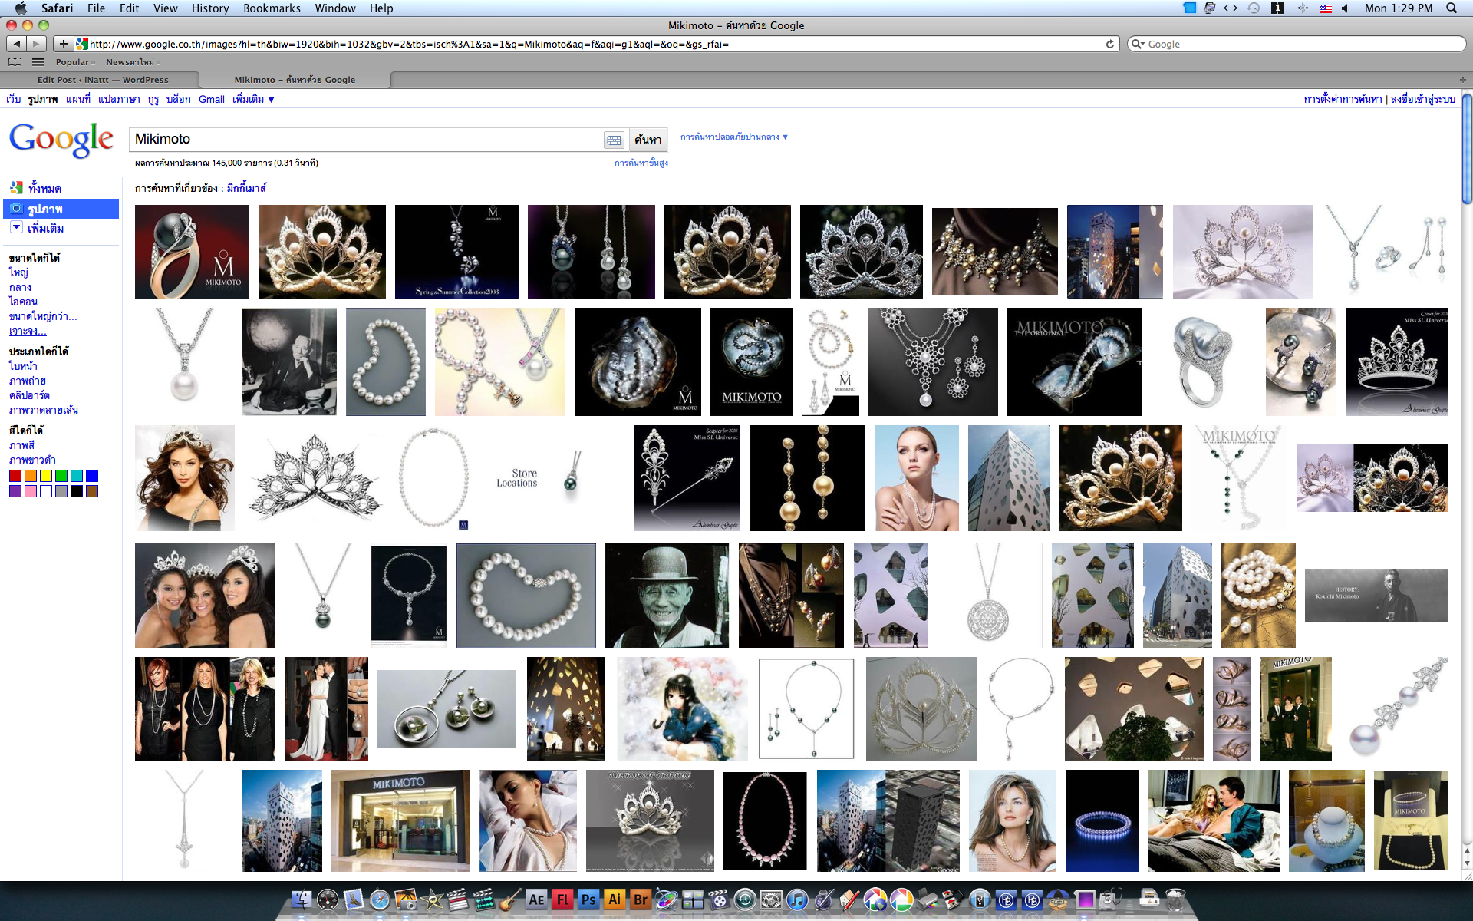Click Safari's forward arrow button
Screen dimensions: 1473x921
36,44
